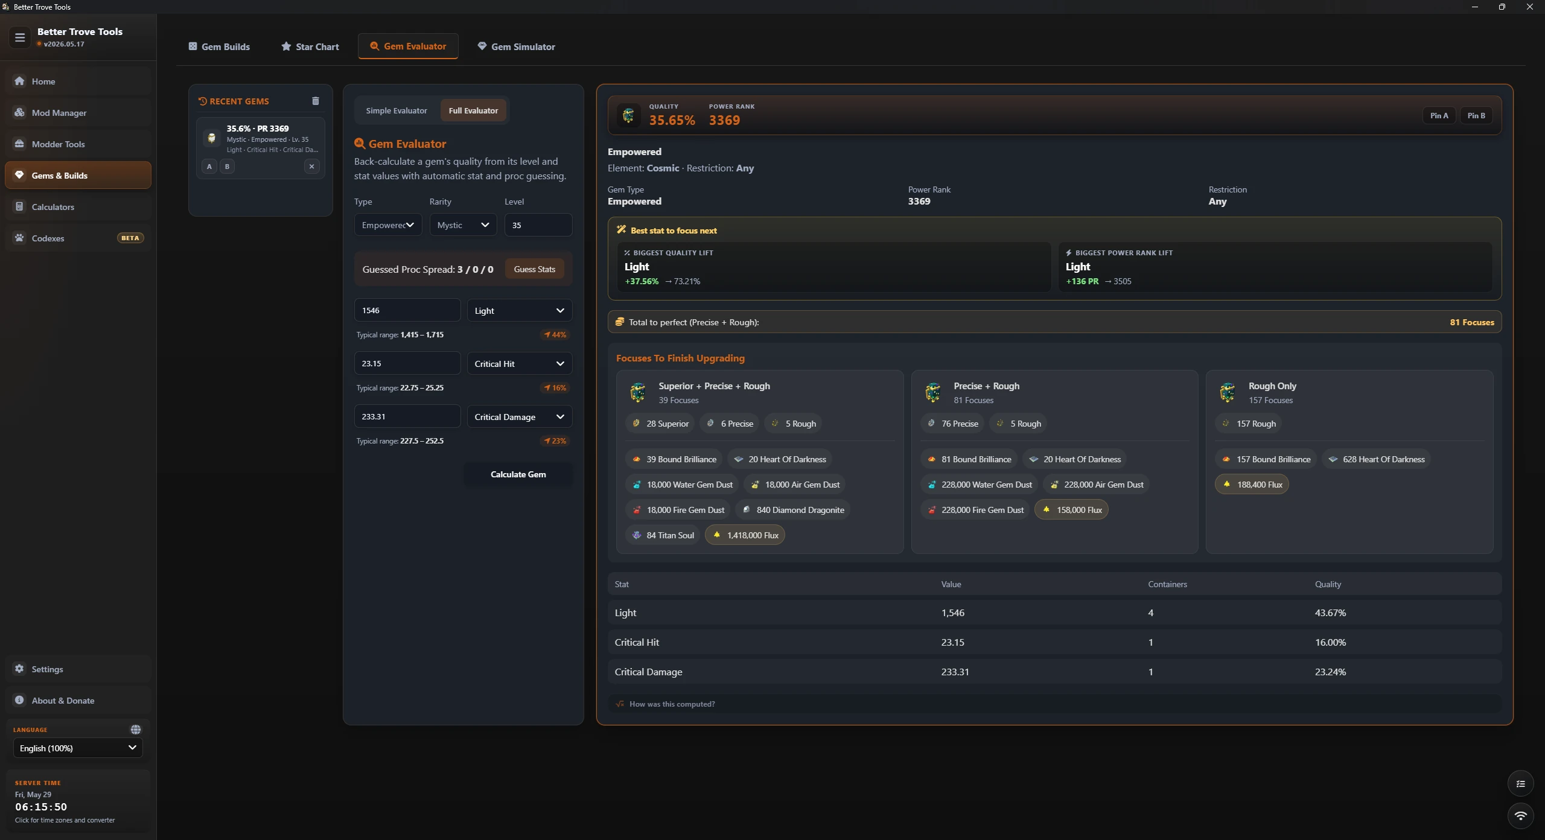Collapse sidebar with hamburger menu icon

click(x=20, y=37)
